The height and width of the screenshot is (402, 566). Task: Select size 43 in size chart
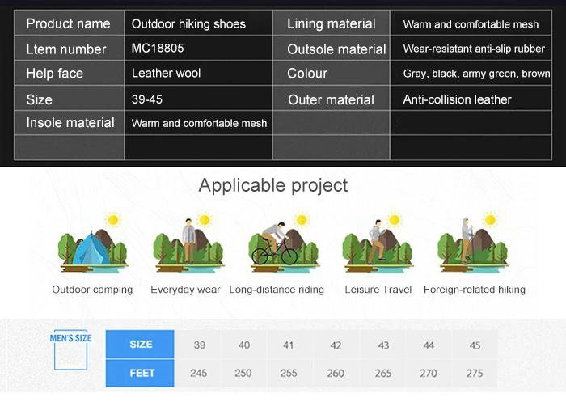(x=383, y=345)
